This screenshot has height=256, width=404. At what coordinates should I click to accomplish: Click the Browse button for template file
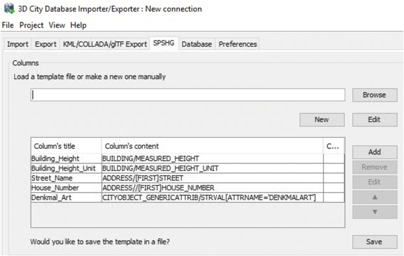click(375, 95)
